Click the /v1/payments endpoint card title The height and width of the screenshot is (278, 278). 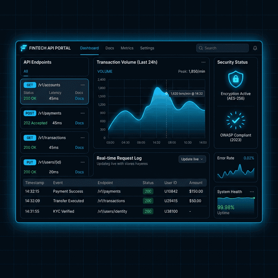50,113
